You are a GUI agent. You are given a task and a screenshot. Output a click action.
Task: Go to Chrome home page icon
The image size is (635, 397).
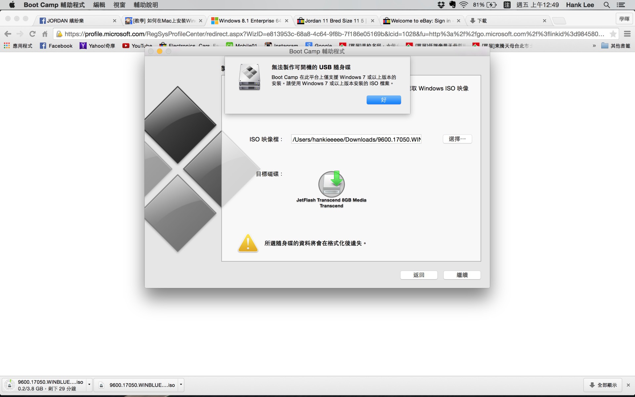[45, 34]
